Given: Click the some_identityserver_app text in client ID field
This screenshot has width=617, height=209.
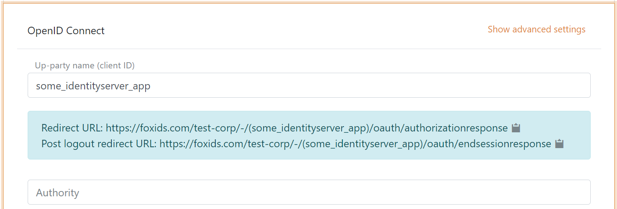Looking at the screenshot, I should (x=93, y=86).
